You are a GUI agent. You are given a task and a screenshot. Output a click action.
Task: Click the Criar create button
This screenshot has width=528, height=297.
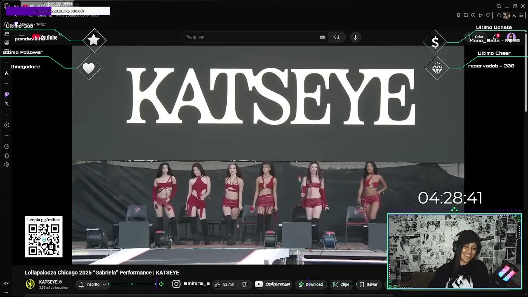coord(476,37)
